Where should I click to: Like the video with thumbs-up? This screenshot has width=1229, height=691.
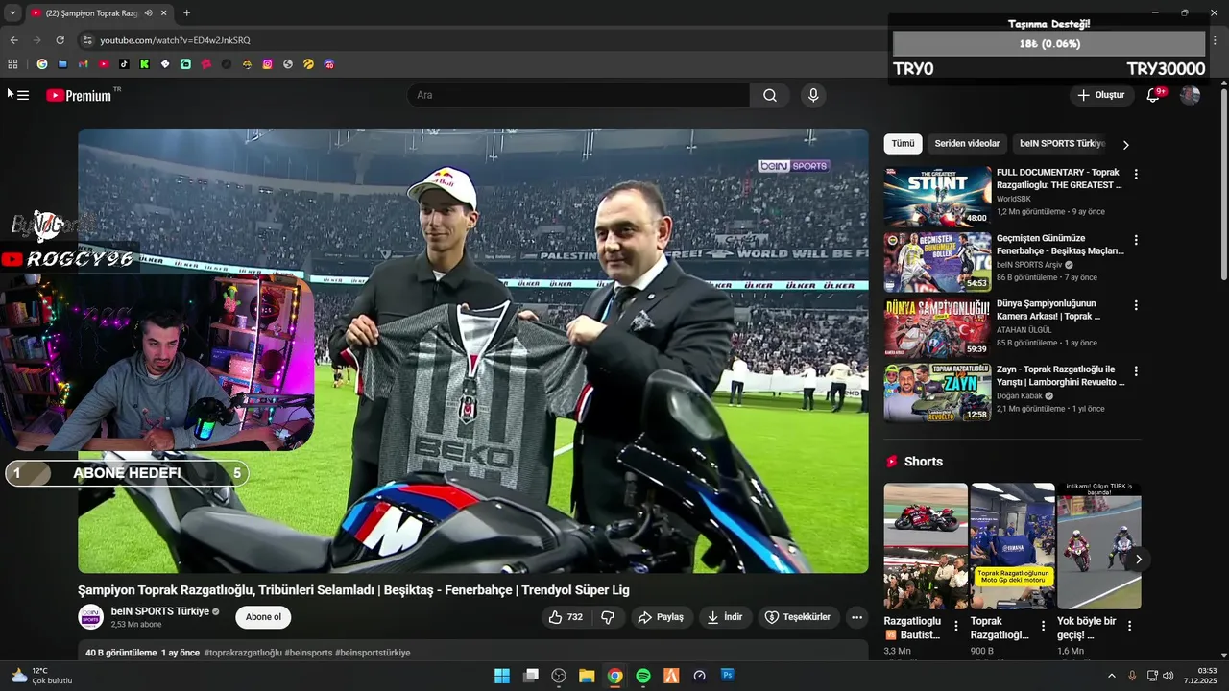[566, 617]
